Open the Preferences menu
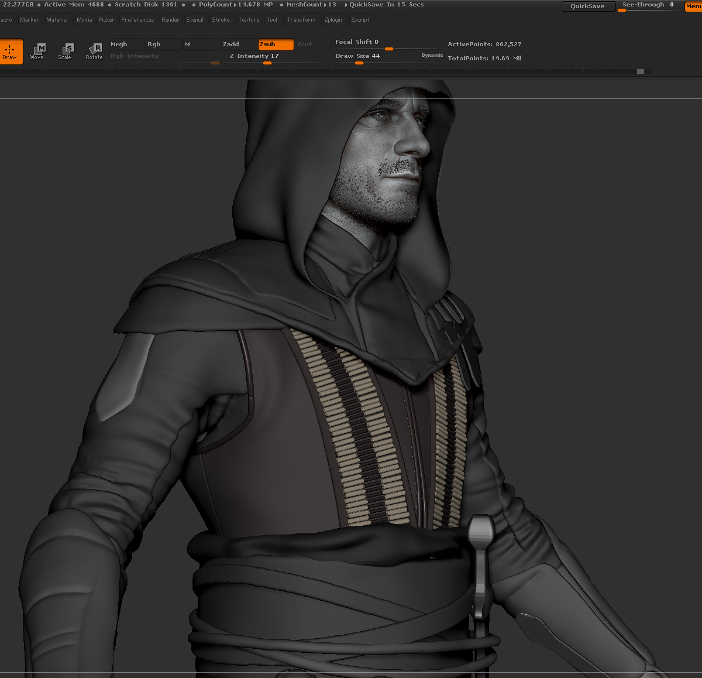702x678 pixels. [137, 20]
